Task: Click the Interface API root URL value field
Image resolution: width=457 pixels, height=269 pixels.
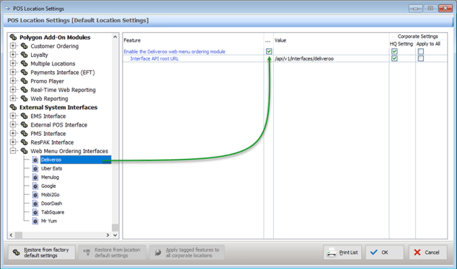Action: tap(331, 59)
